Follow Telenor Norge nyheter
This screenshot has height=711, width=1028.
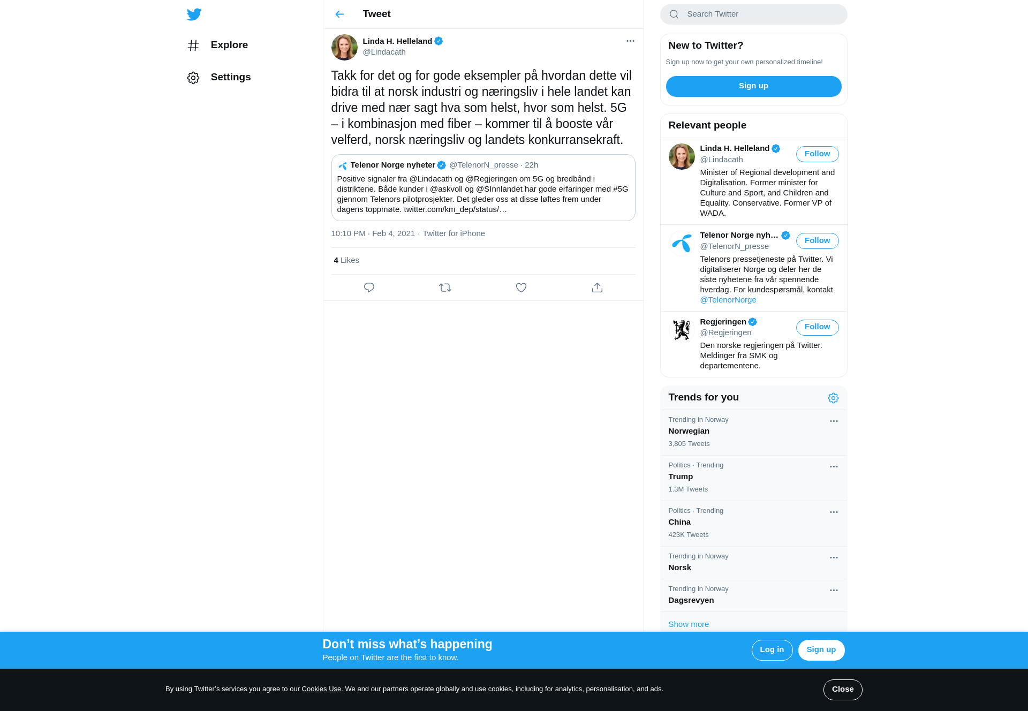pyautogui.click(x=817, y=241)
